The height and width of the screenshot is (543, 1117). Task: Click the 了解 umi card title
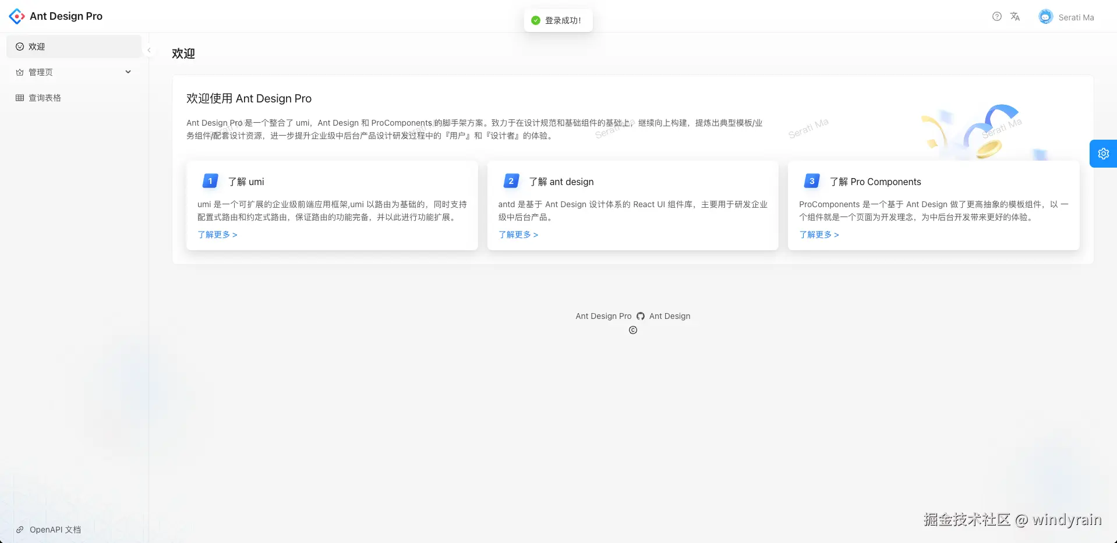(x=246, y=182)
